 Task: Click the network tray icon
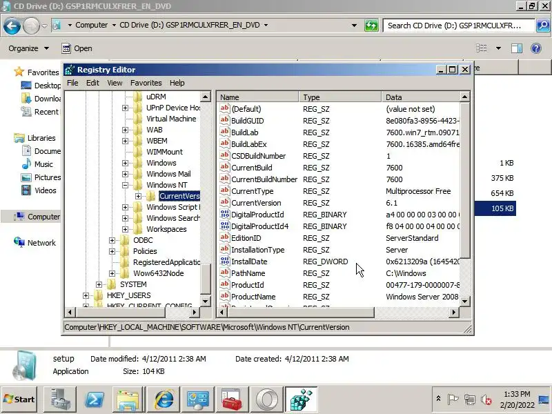point(470,400)
